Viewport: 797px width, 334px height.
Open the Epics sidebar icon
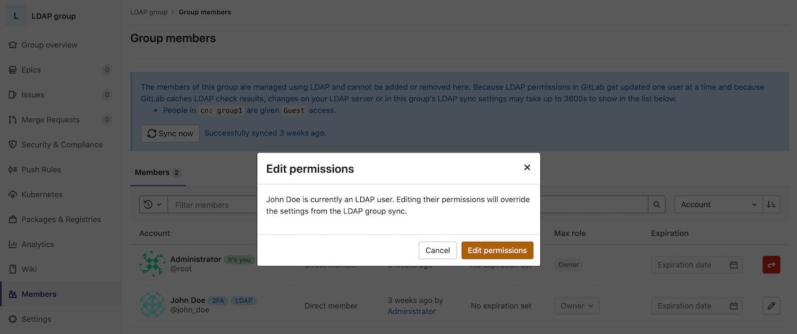(x=13, y=70)
